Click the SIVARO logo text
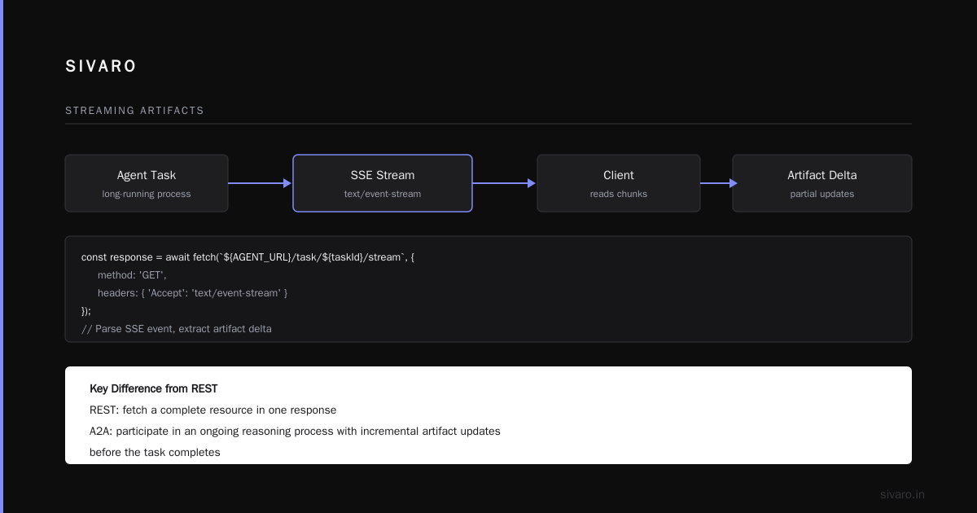The height and width of the screenshot is (513, 977). coord(101,67)
